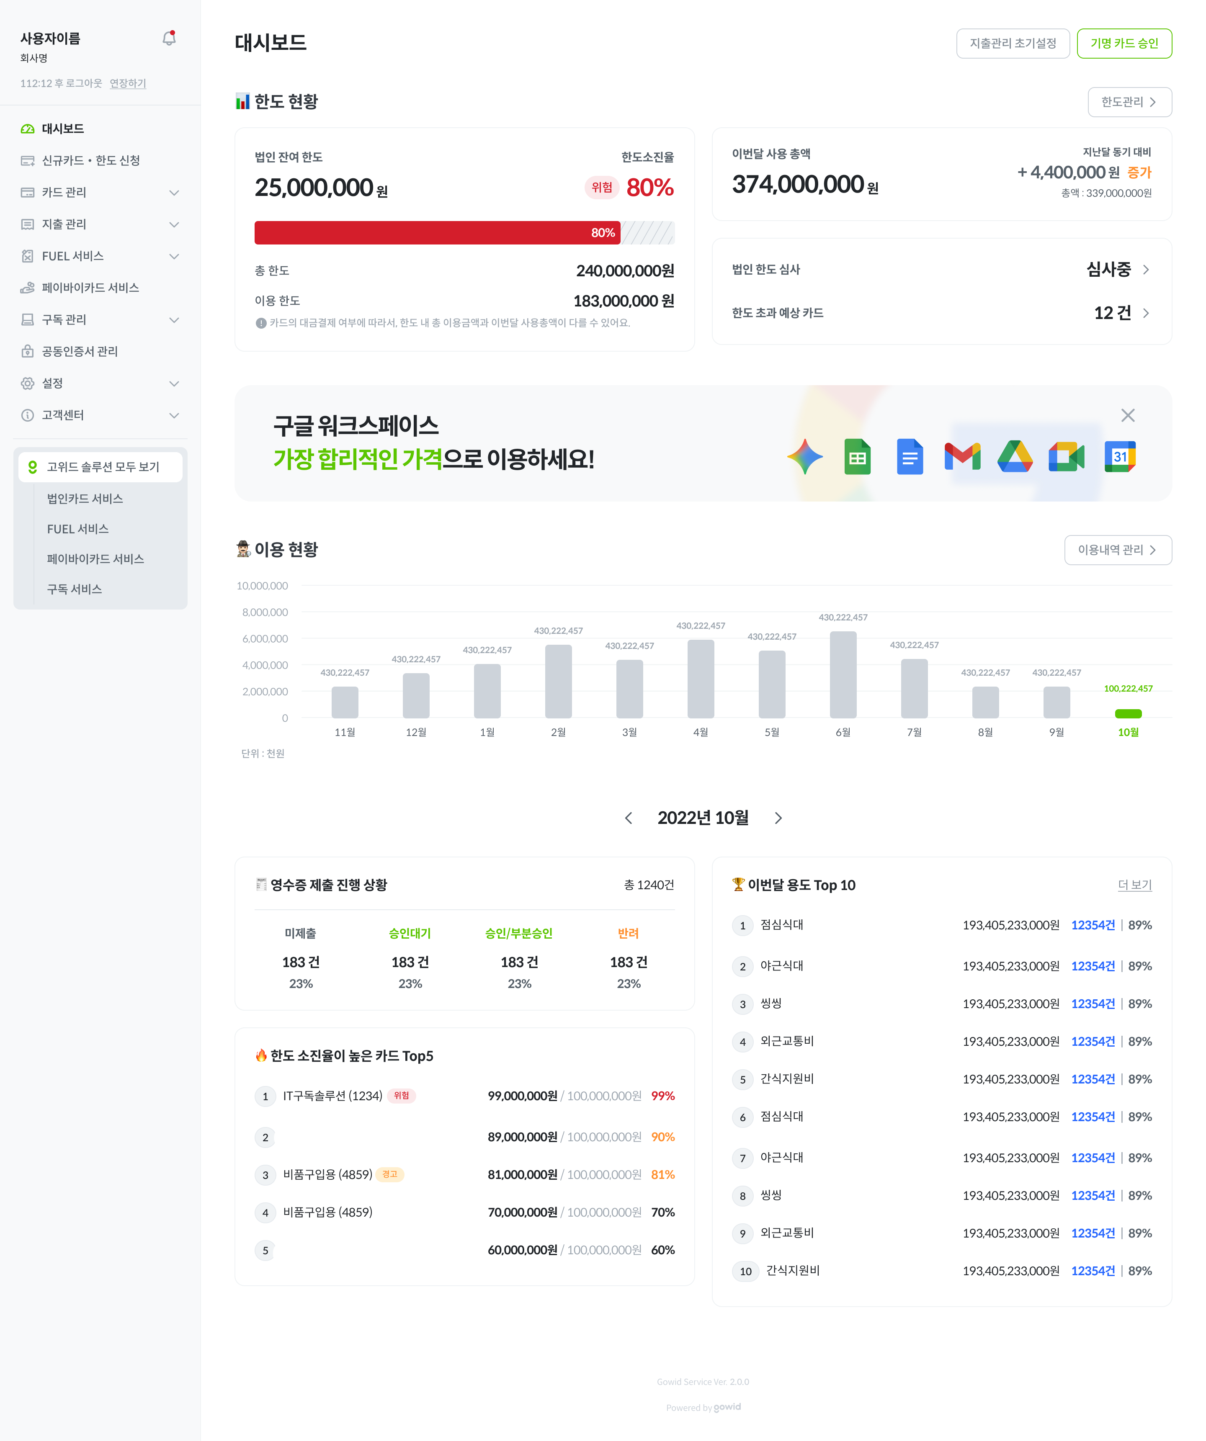Click the Google Calendar icon
Viewport: 1206px width, 1441px height.
tap(1119, 456)
